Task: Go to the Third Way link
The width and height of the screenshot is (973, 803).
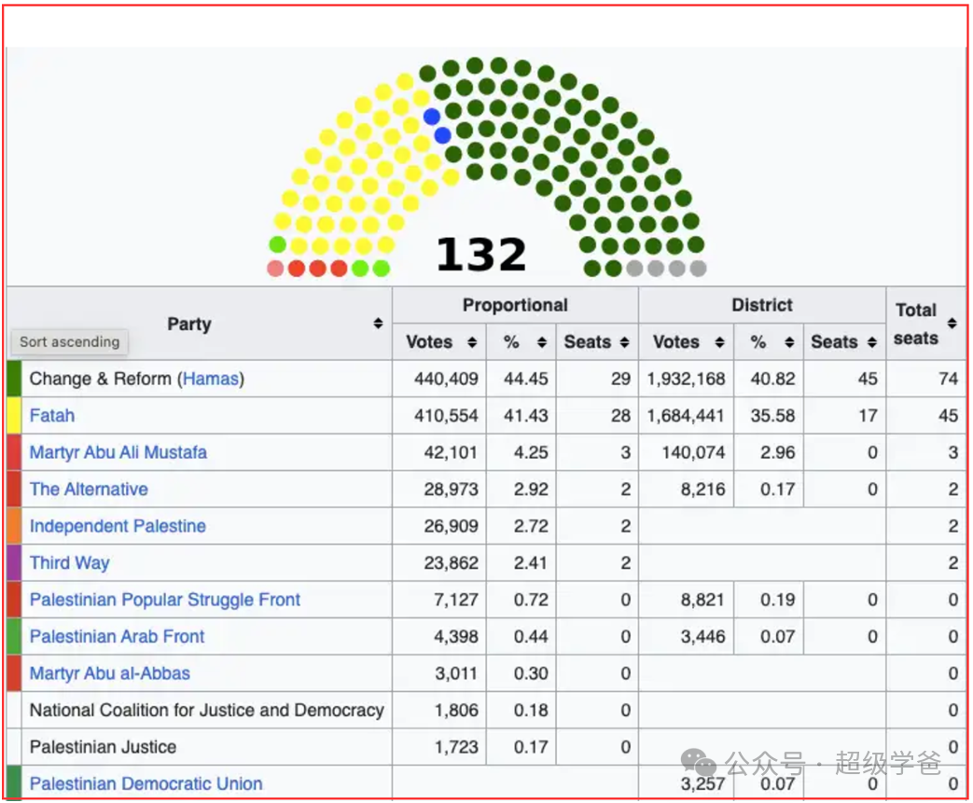Action: (70, 562)
